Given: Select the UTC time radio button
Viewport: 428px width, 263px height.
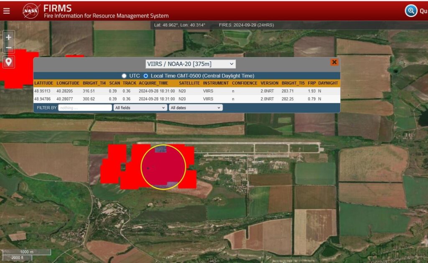Looking at the screenshot, I should pyautogui.click(x=124, y=76).
